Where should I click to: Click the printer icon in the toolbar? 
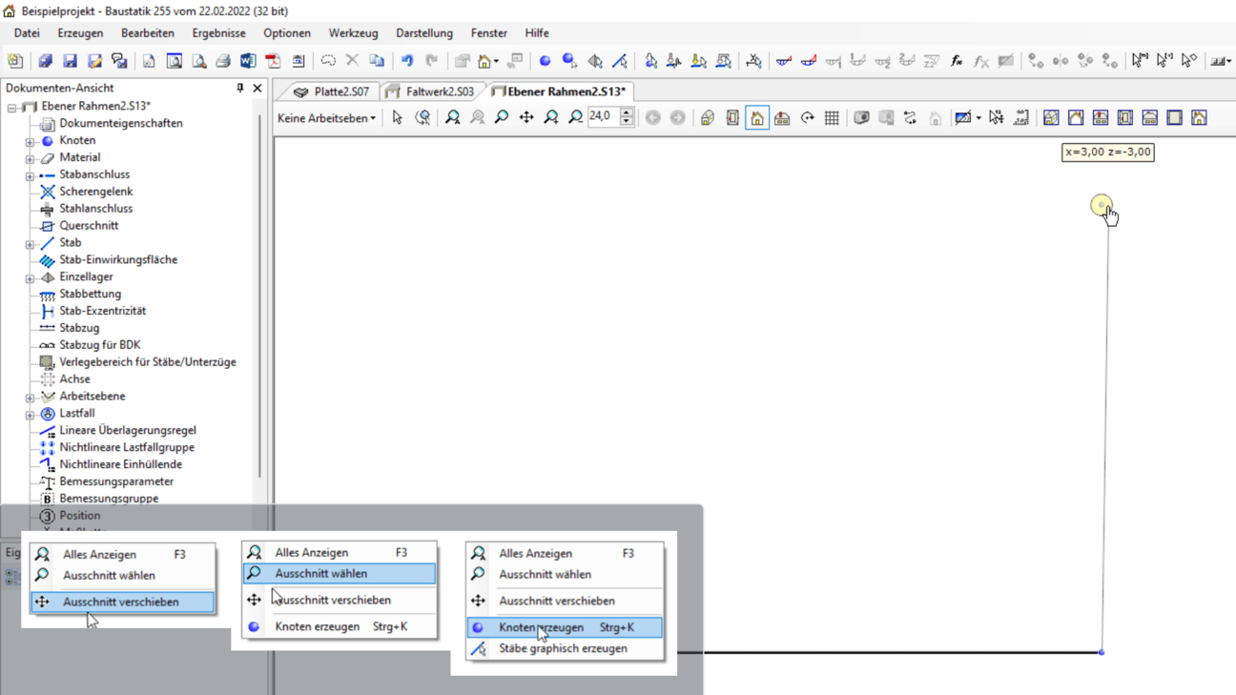(x=223, y=61)
